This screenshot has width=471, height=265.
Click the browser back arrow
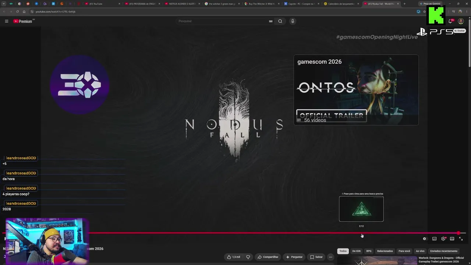pyautogui.click(x=4, y=11)
